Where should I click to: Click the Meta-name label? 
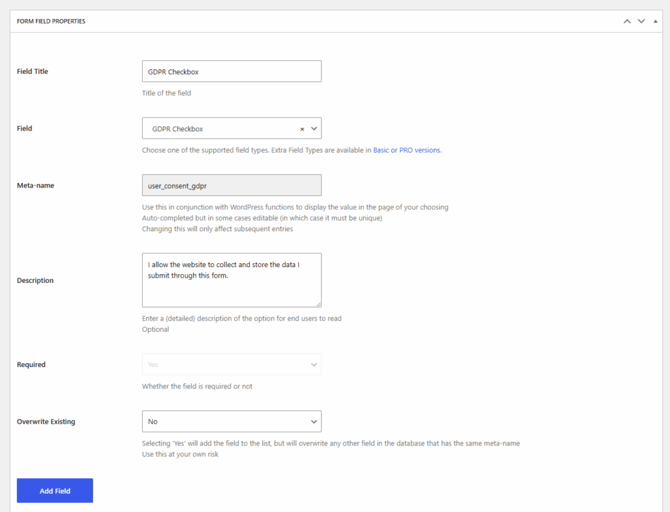click(x=35, y=185)
